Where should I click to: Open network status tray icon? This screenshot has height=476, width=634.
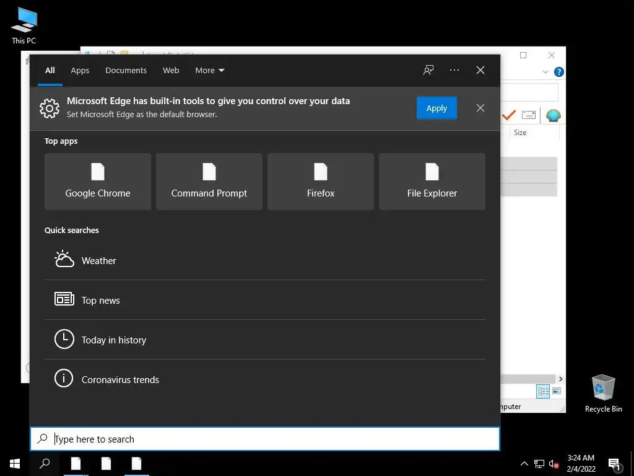pyautogui.click(x=539, y=464)
